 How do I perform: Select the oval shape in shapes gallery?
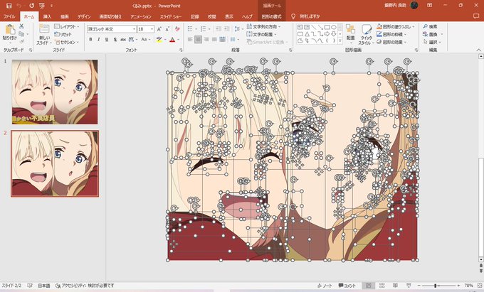pos(333,27)
